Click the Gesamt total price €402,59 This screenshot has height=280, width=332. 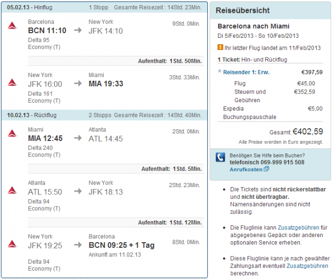307,131
